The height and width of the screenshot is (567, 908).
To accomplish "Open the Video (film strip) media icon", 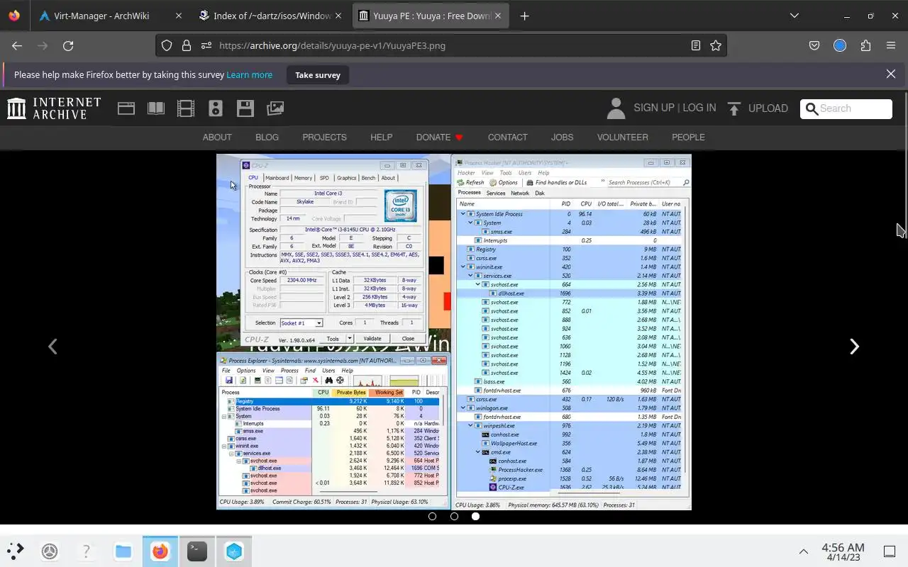I will pos(185,108).
